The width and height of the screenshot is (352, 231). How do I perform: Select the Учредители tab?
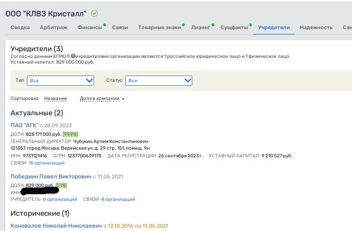(274, 27)
